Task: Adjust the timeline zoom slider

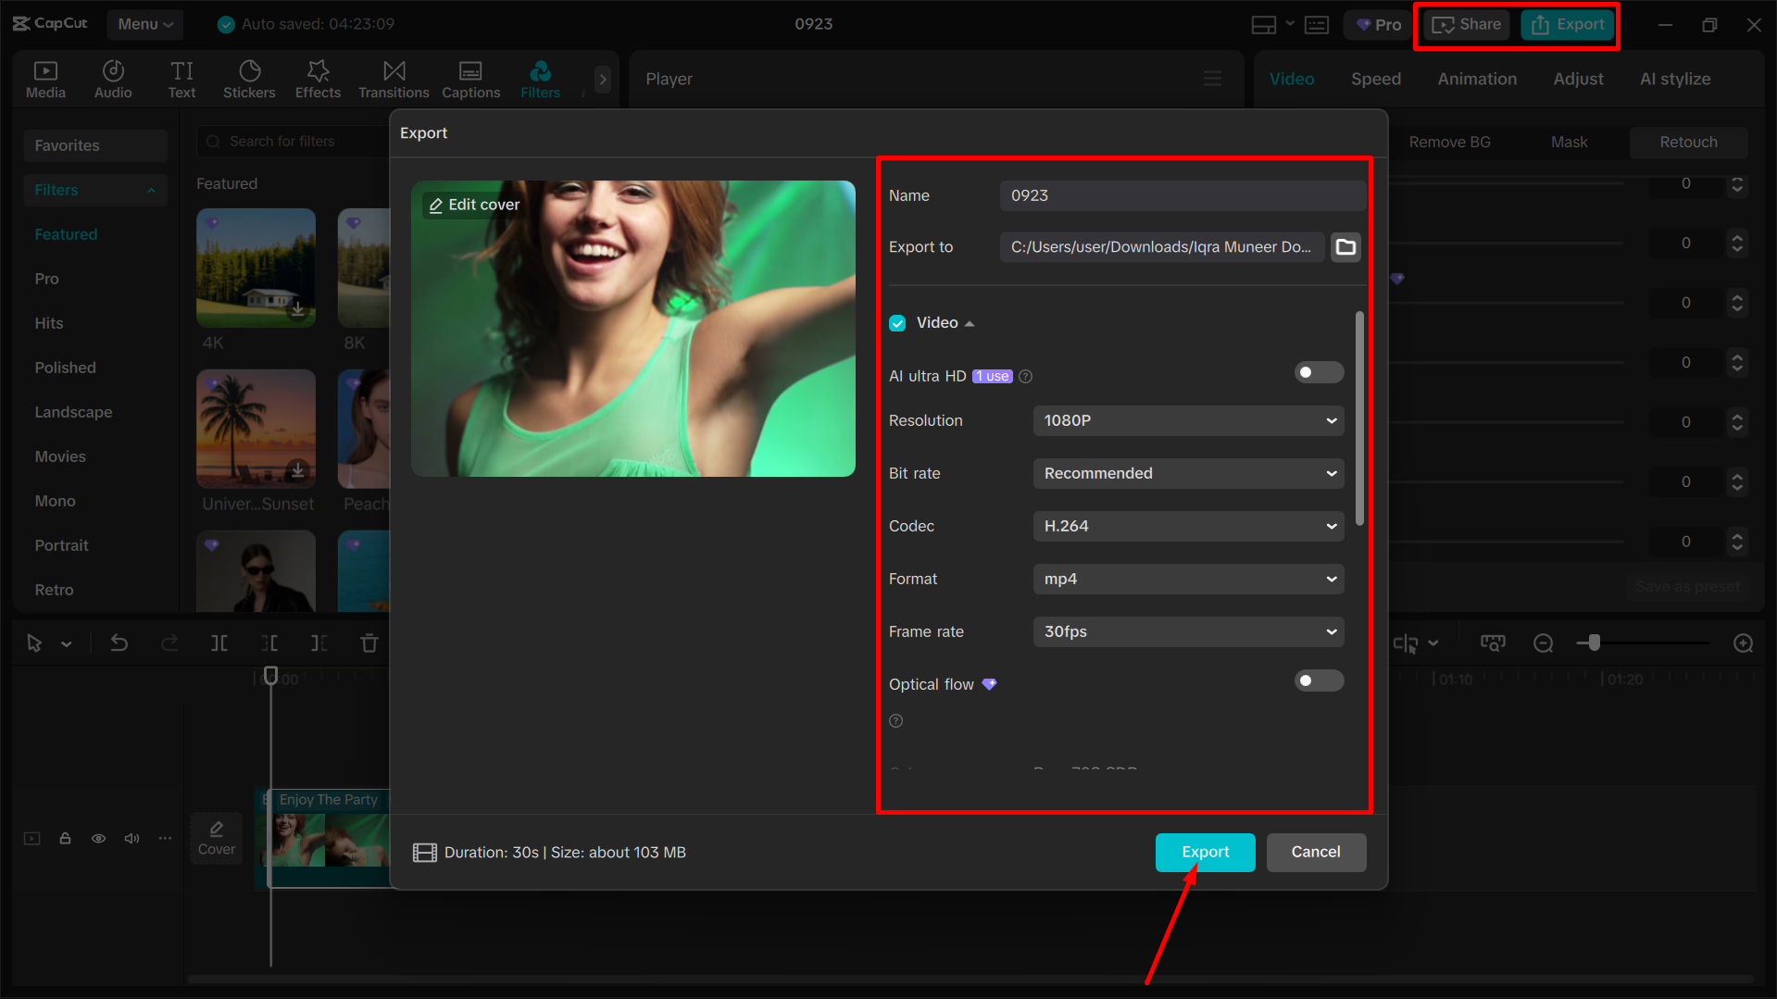Action: tap(1594, 642)
